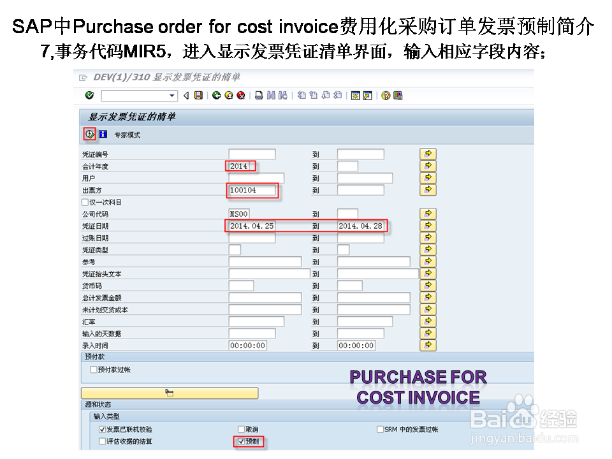Click the Create new session icon
The image size is (612, 459).
pos(356,96)
